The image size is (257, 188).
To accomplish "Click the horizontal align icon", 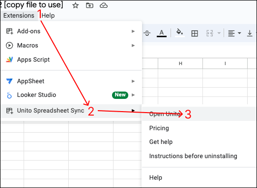I will (x=231, y=33).
